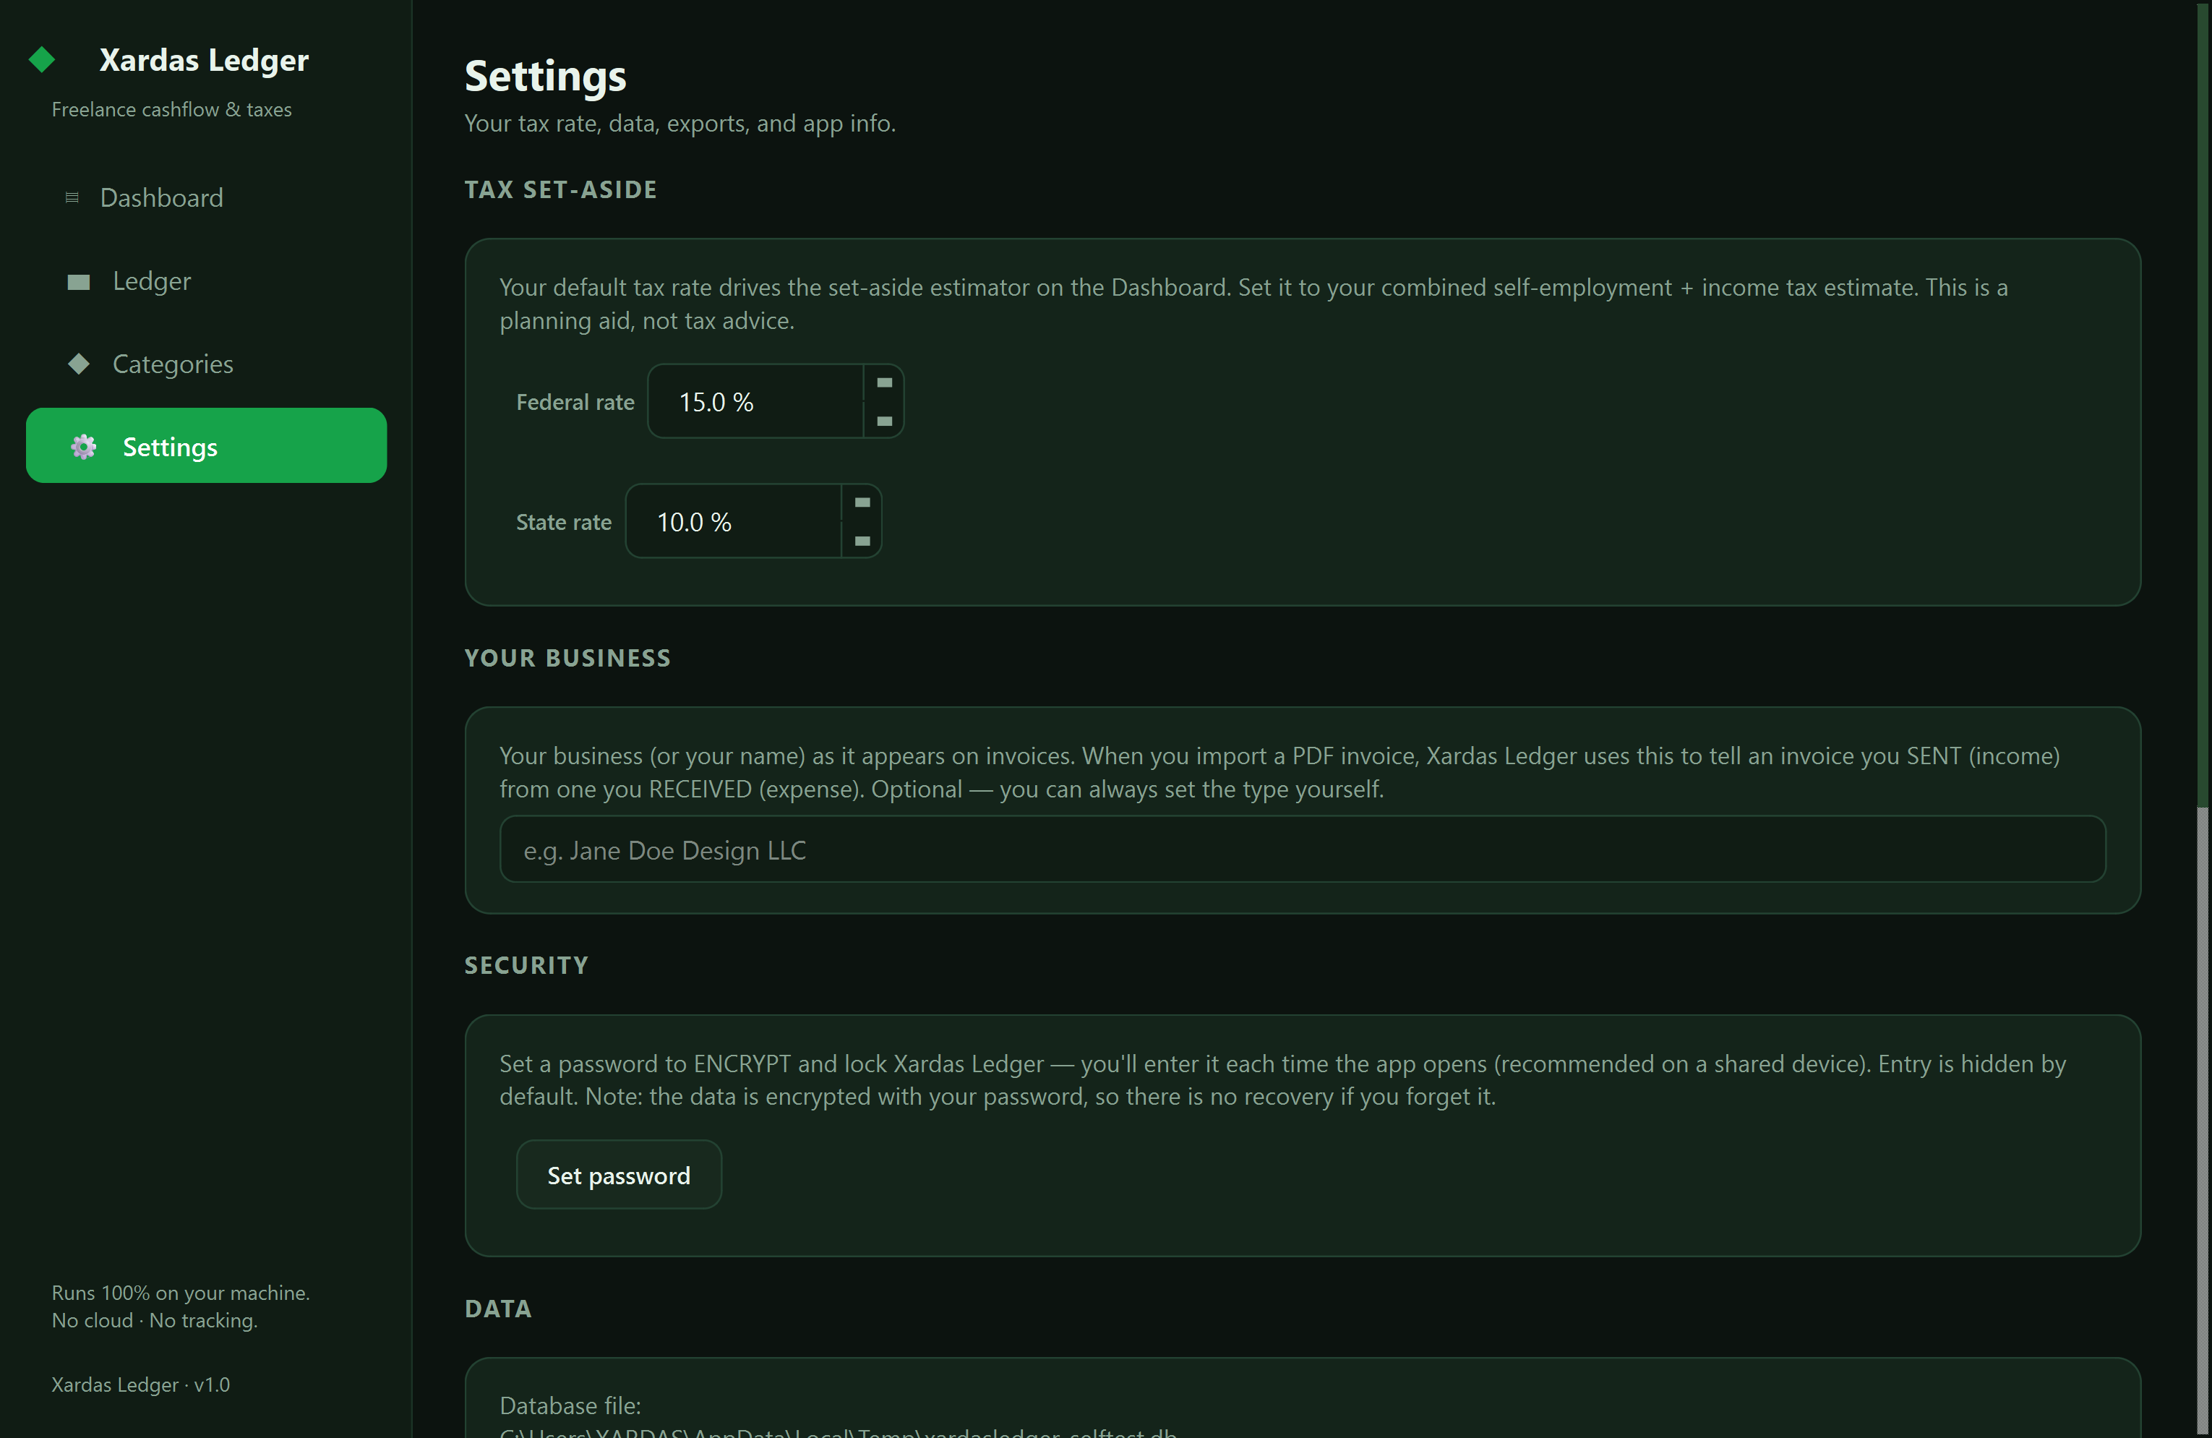Click the State rate label

coord(564,523)
